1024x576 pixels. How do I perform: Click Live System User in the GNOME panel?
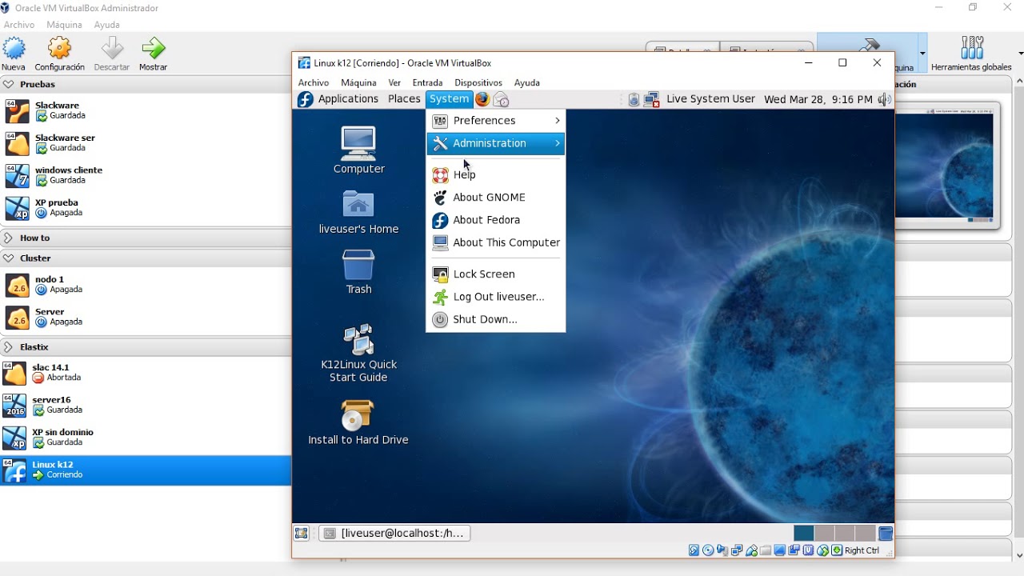click(710, 99)
